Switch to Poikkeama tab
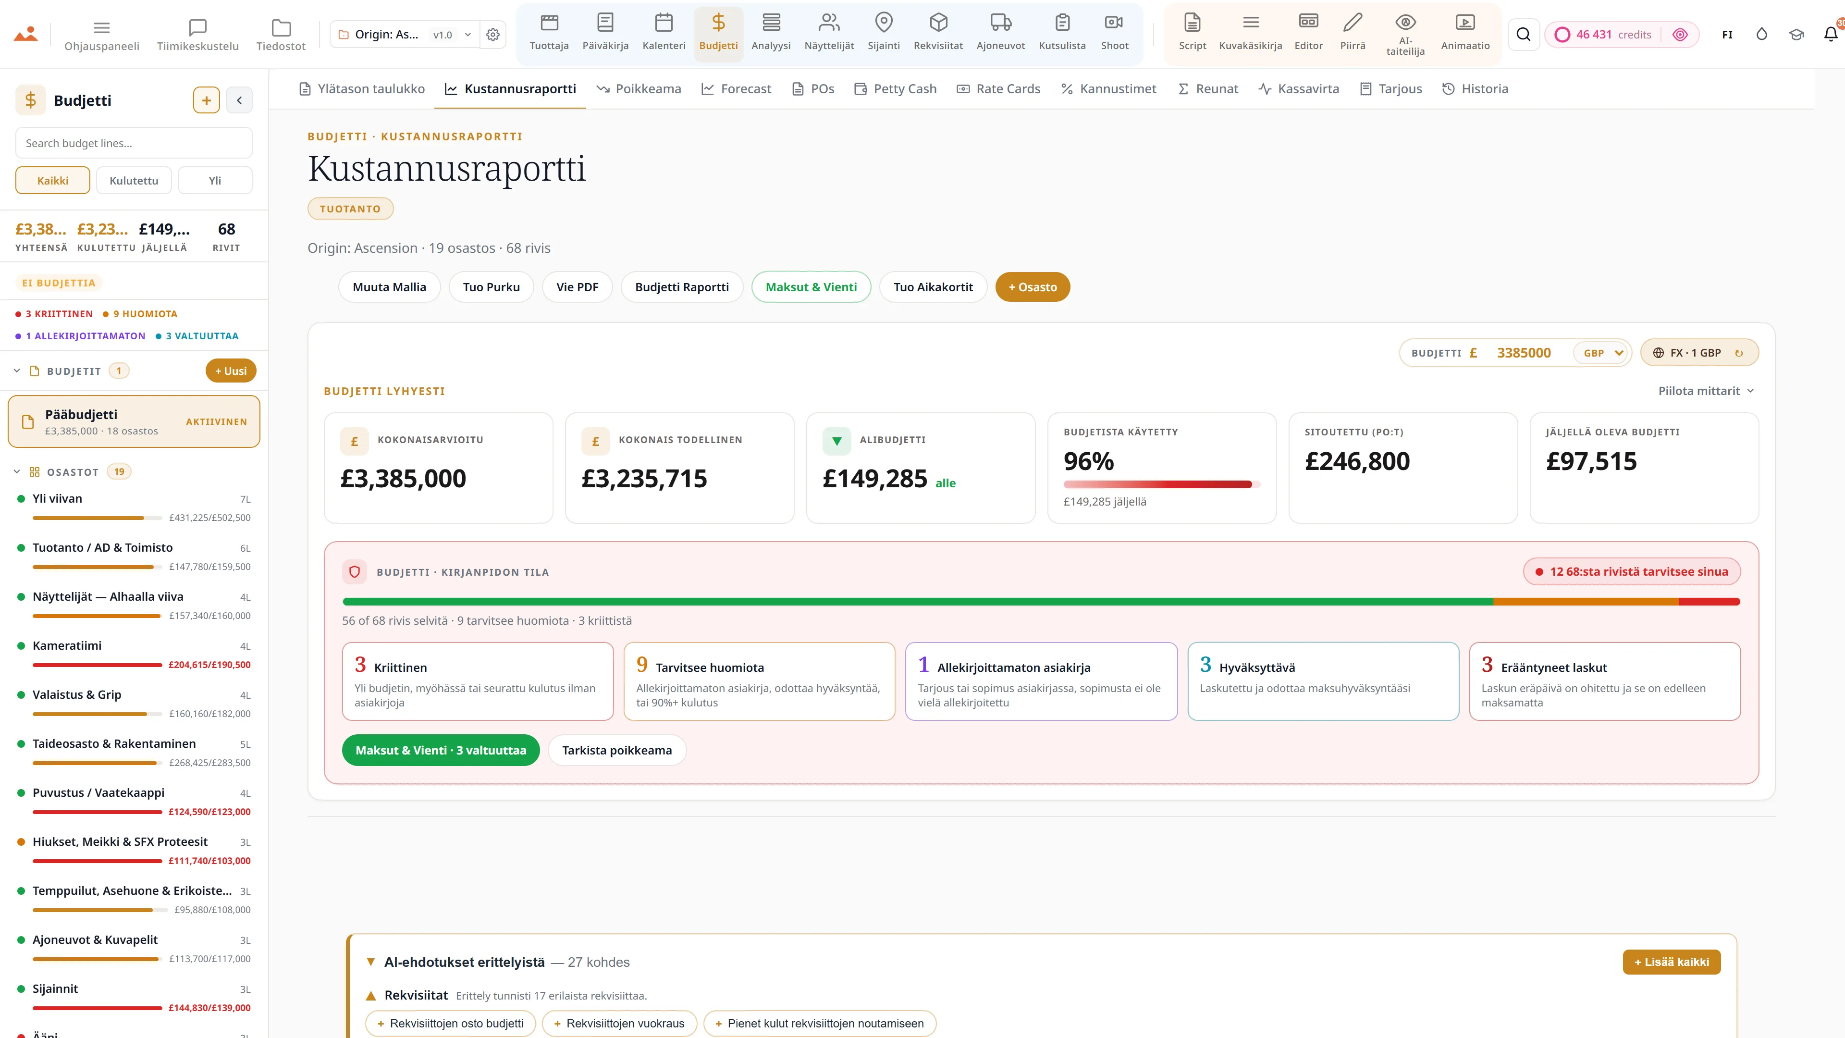1845x1038 pixels. tap(638, 89)
